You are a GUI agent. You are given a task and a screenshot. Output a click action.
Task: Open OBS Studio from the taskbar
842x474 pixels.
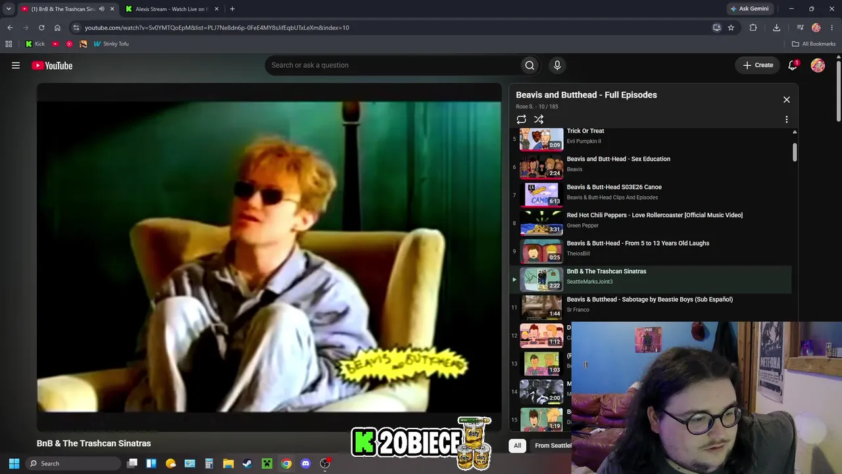coord(324,463)
